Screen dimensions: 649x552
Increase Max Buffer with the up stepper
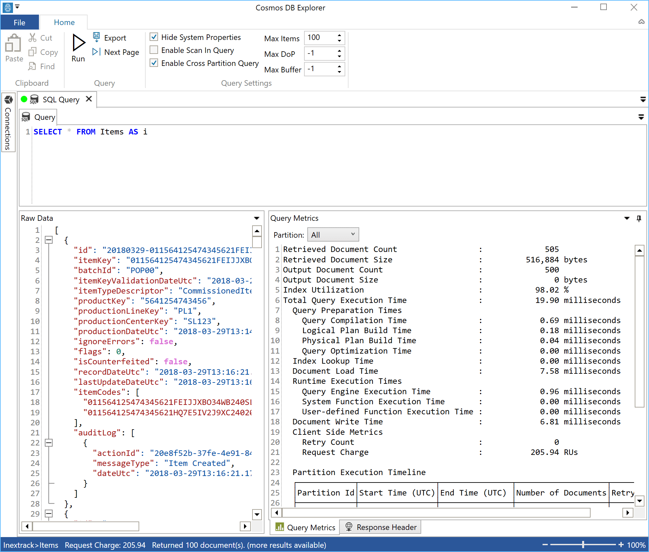pos(339,66)
